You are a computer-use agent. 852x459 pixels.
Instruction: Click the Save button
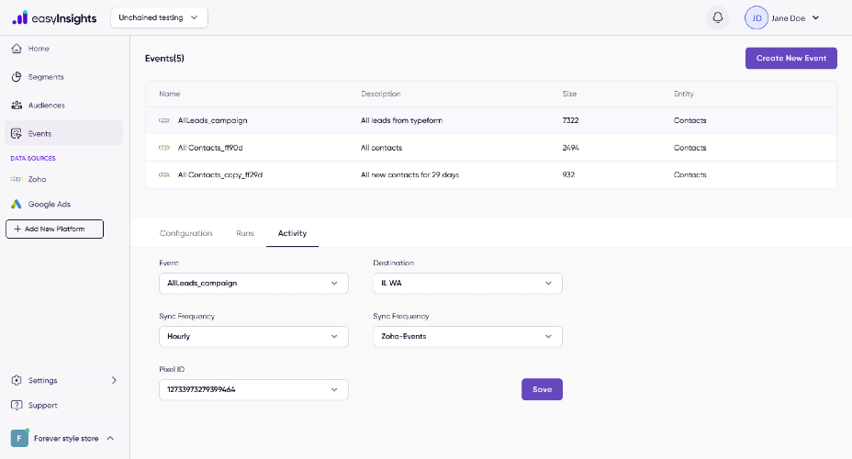(x=542, y=389)
